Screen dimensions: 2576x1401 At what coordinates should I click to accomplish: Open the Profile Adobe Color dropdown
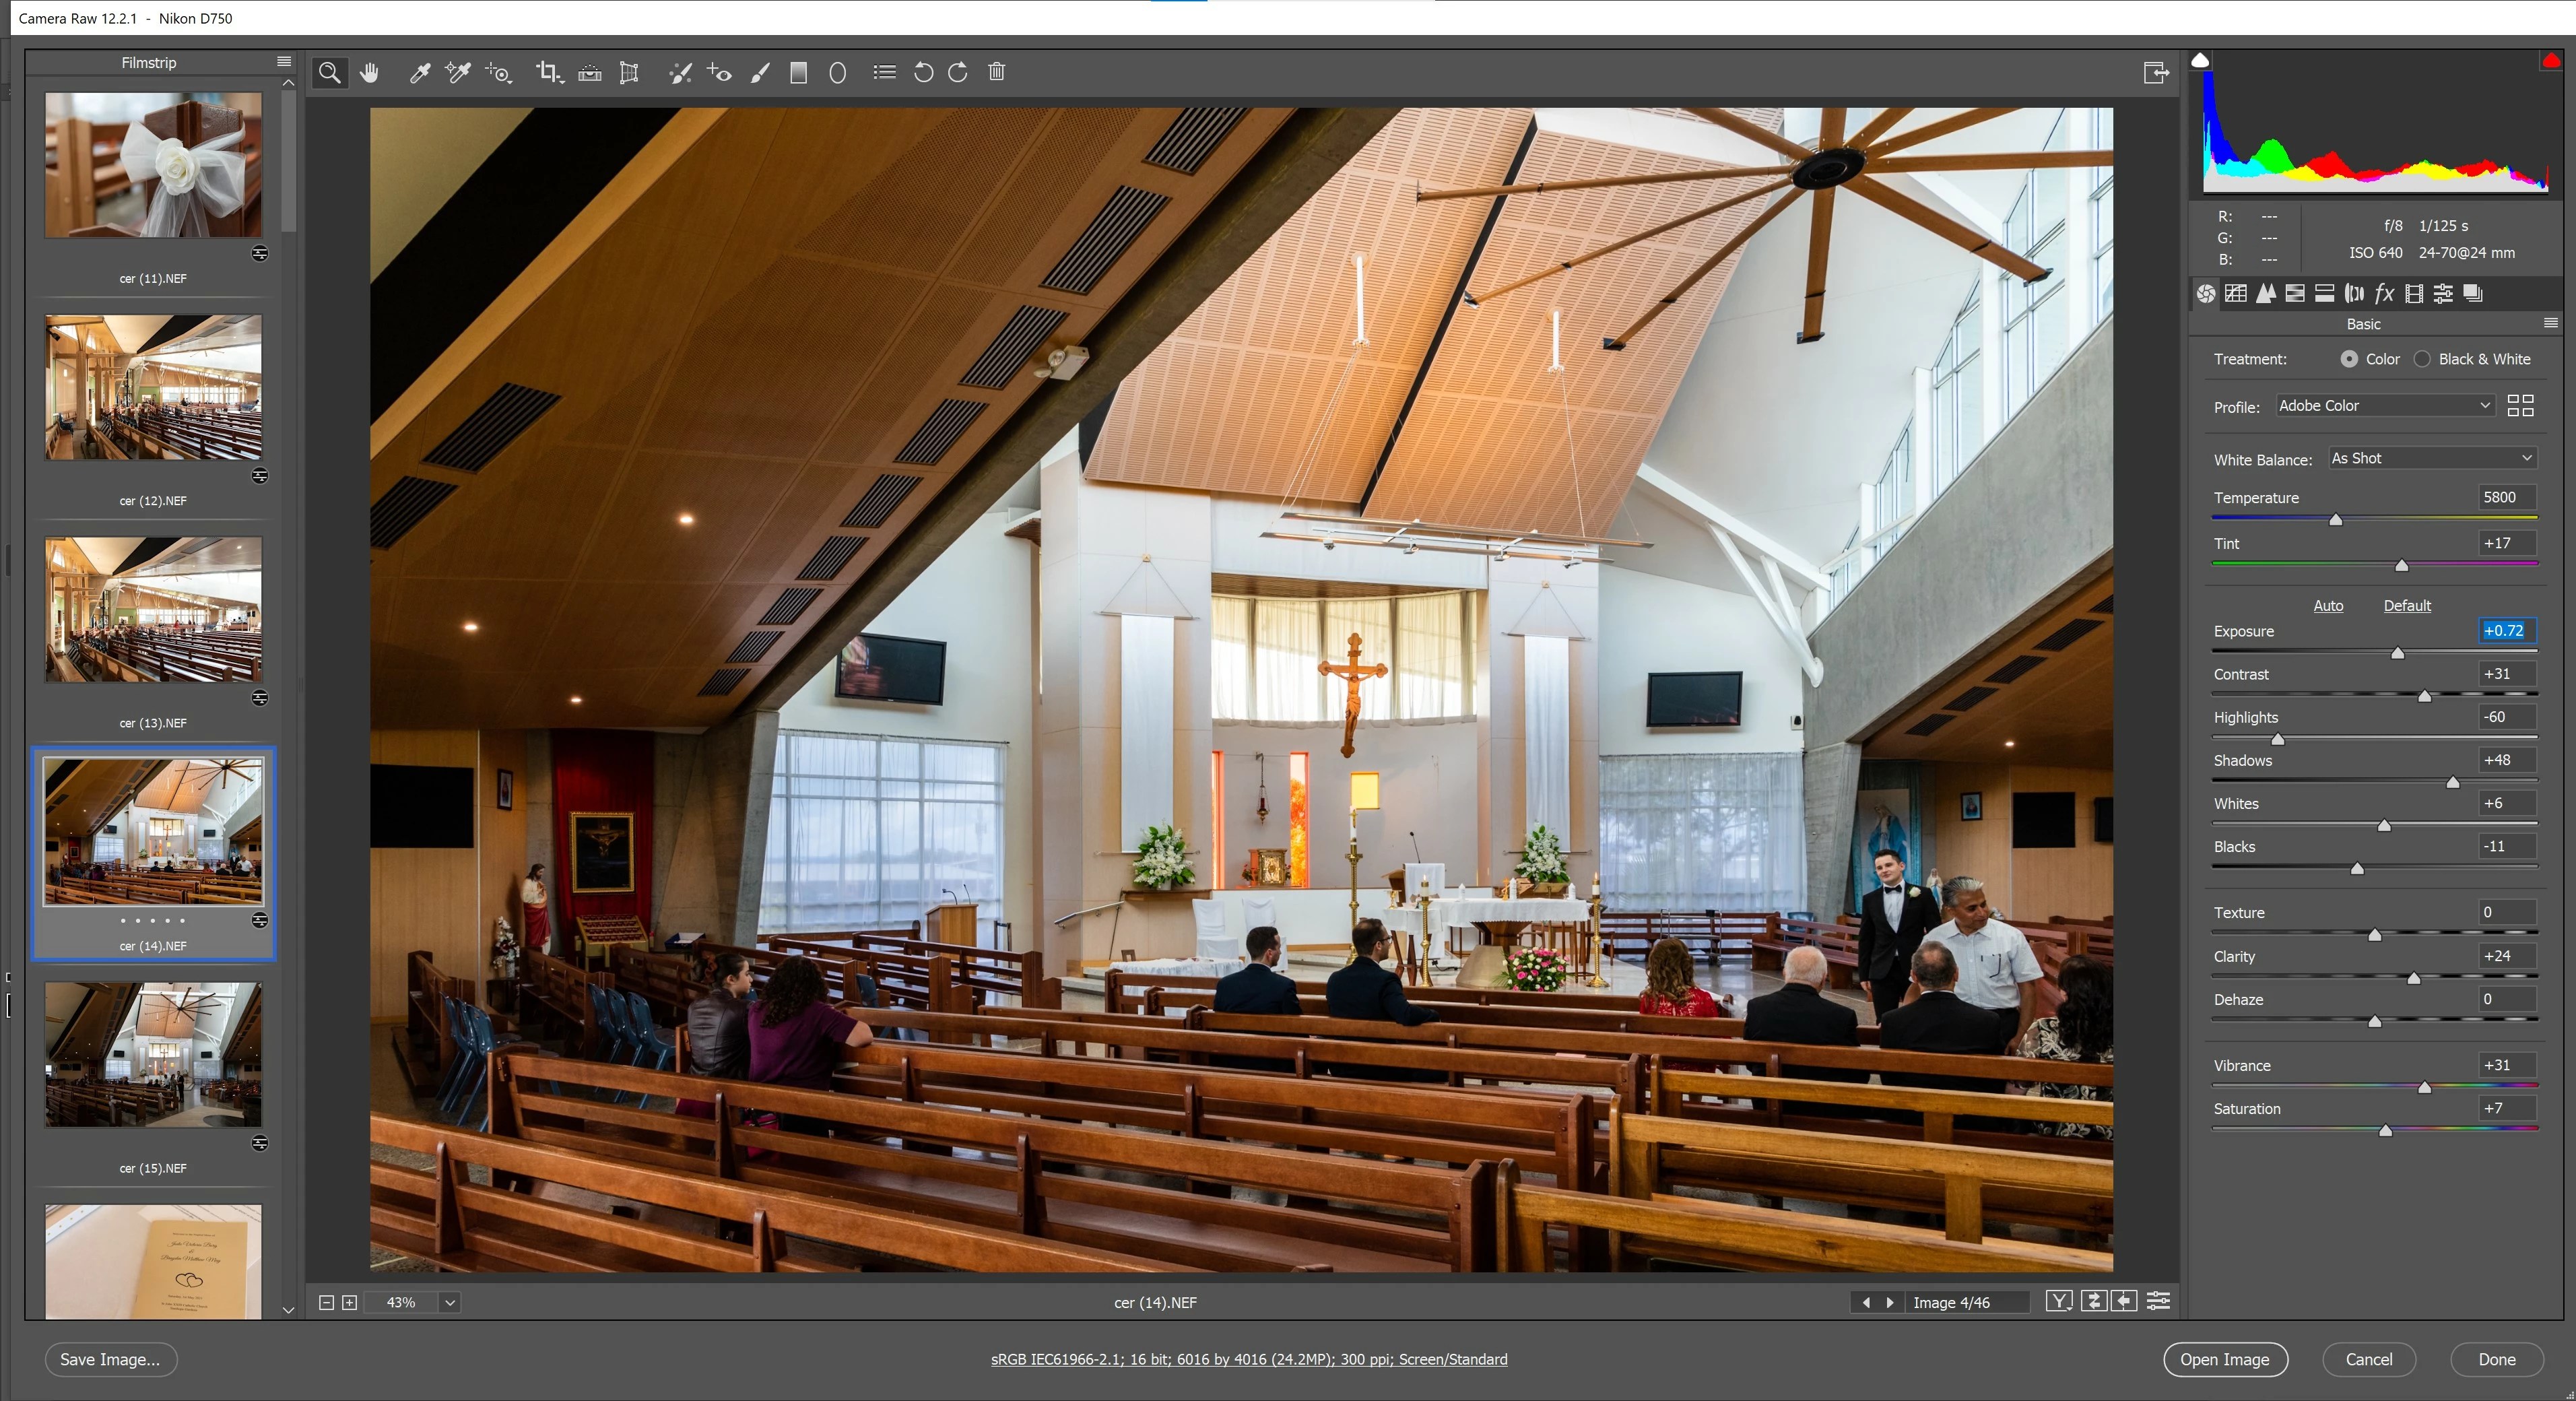(2384, 405)
